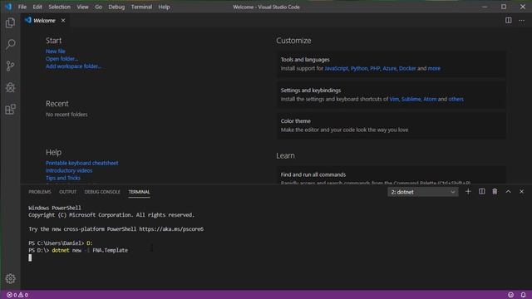Viewport: 532px width, 299px height.
Task: Click the dotnet new FNA.Template command text
Action: (90, 251)
